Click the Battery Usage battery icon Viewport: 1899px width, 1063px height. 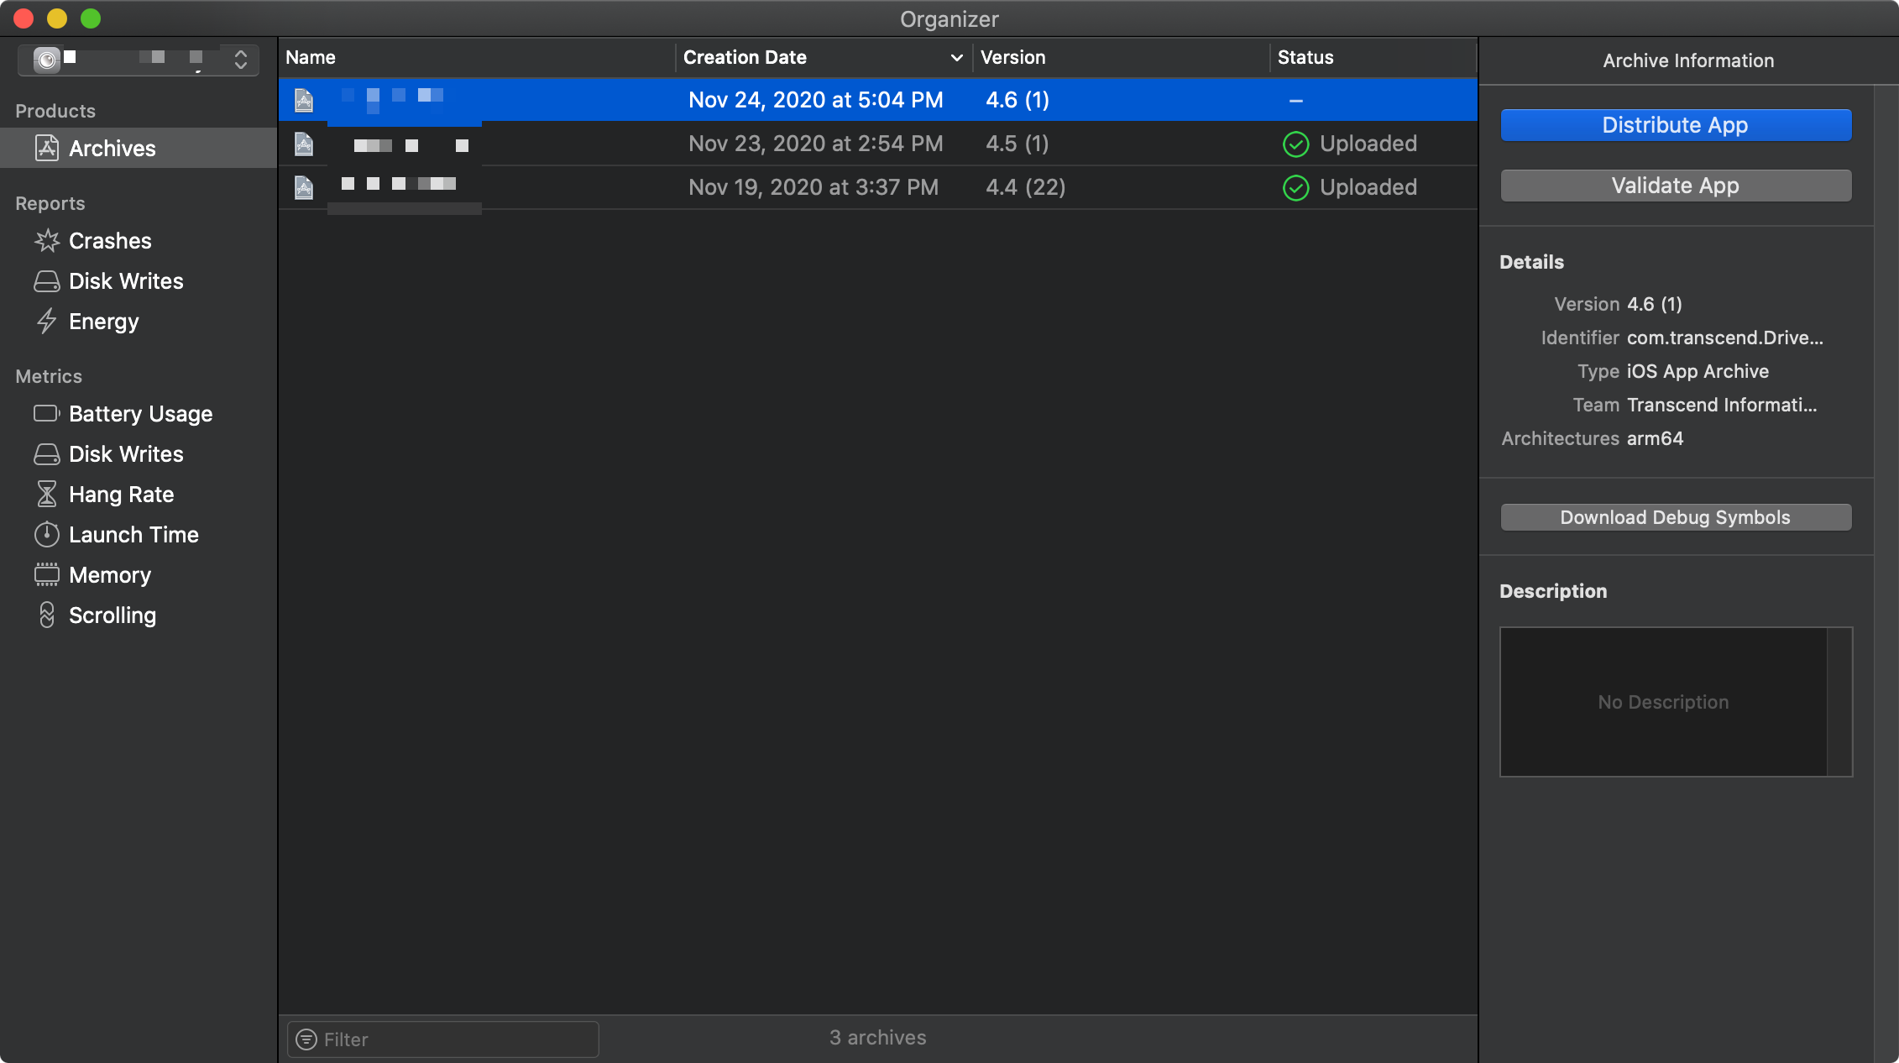(47, 413)
